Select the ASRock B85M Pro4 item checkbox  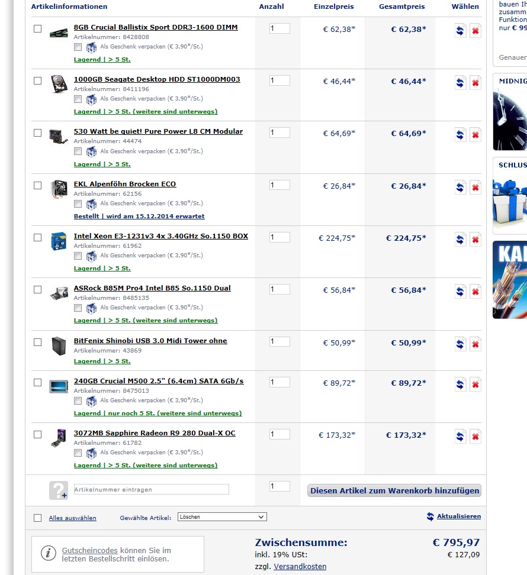click(x=37, y=290)
